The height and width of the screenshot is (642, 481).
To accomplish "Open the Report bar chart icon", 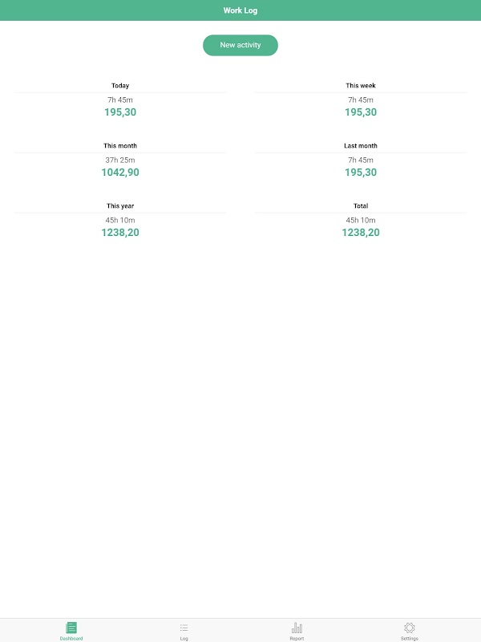I will coord(297,628).
